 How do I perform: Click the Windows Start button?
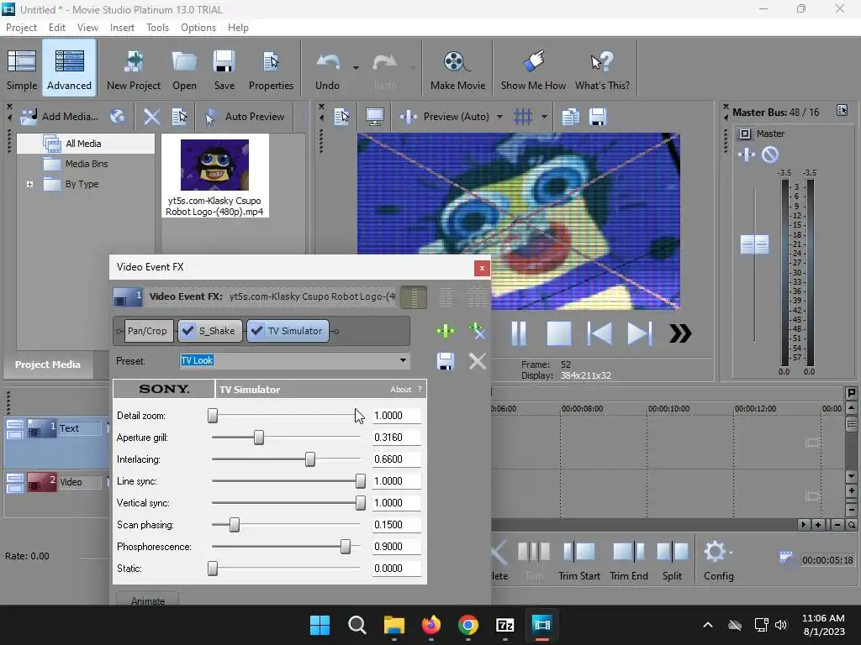point(320,625)
